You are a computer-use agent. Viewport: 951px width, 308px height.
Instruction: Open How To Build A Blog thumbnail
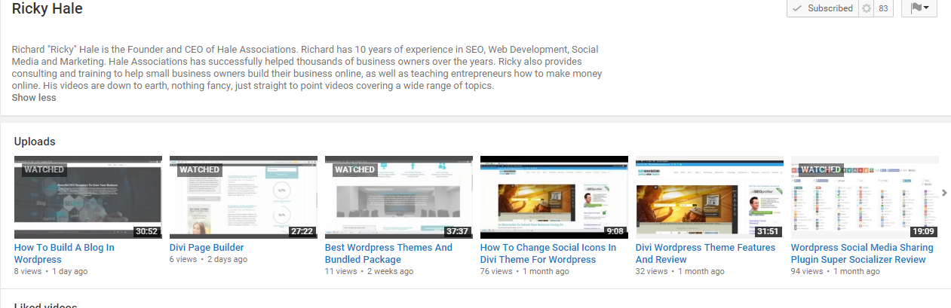tap(88, 197)
